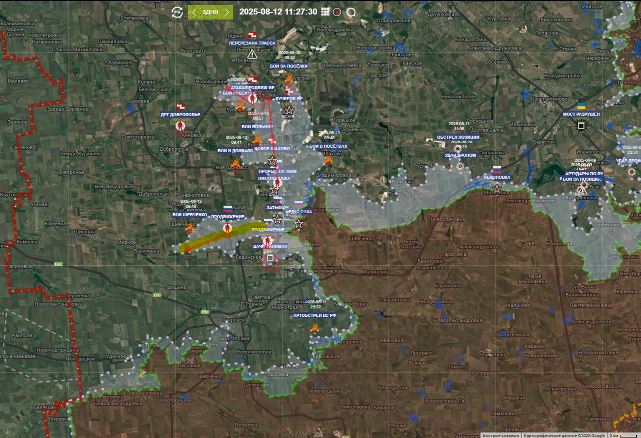Advance period with right chevron
The width and height of the screenshot is (641, 438).
227,12
